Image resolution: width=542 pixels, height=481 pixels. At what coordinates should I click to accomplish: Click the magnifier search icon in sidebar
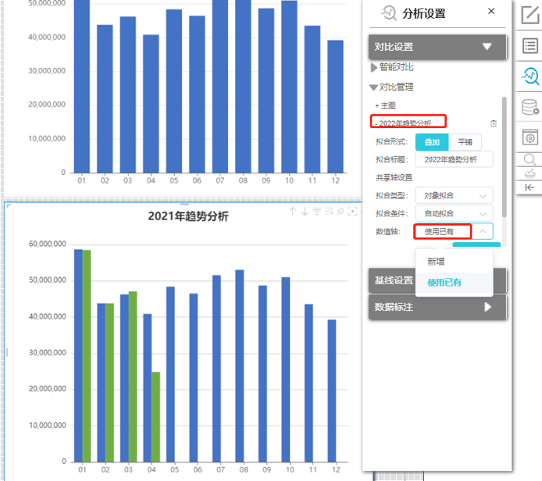[x=530, y=159]
